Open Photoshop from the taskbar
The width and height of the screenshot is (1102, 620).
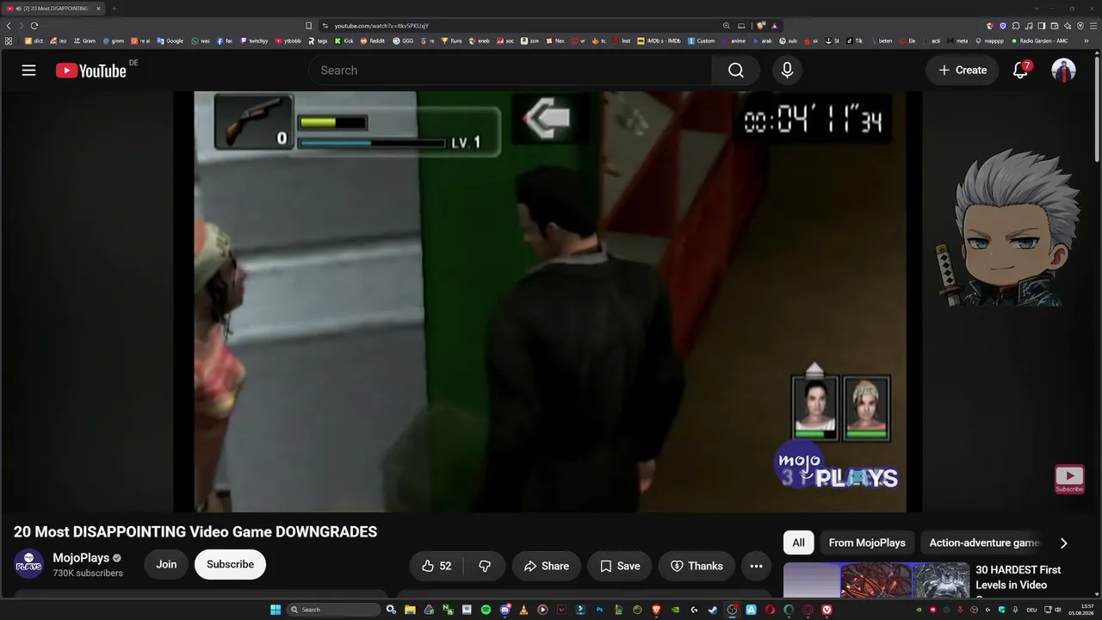(x=599, y=610)
